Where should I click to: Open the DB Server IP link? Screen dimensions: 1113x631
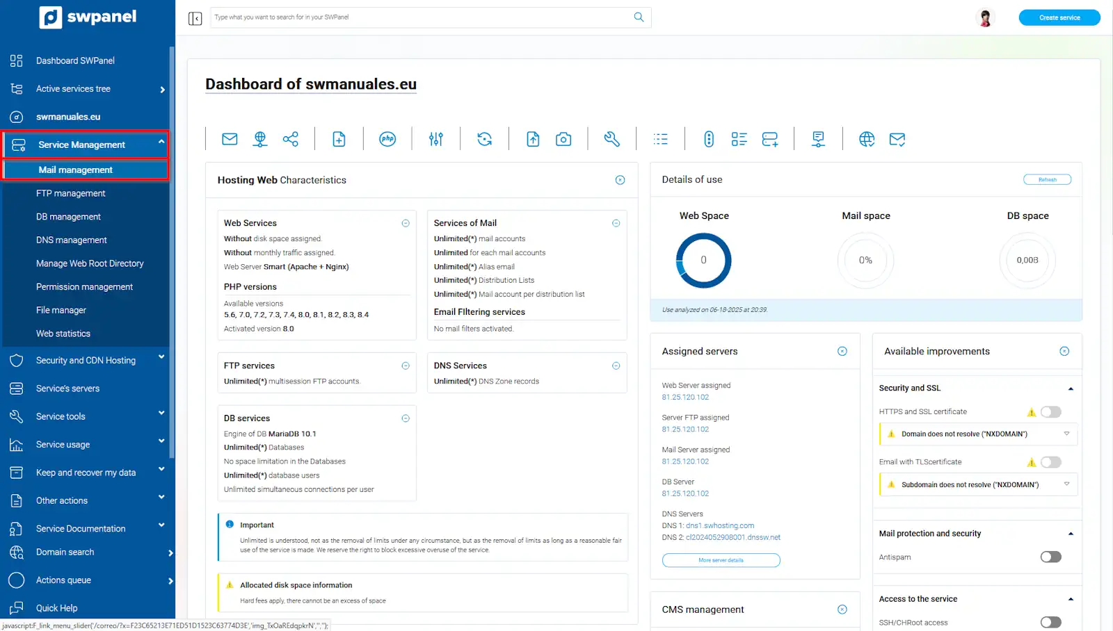click(x=685, y=494)
